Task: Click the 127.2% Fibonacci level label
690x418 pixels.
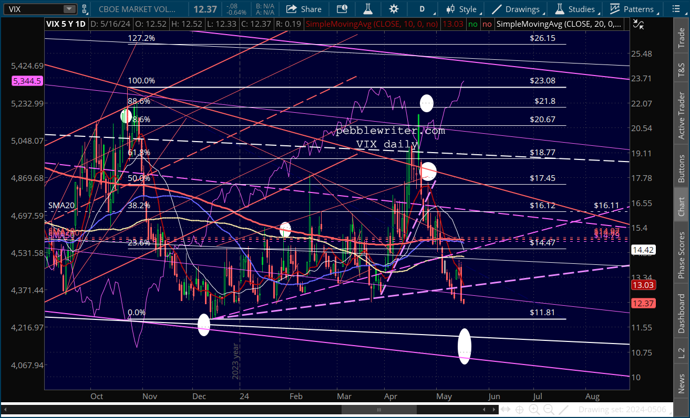Action: [141, 38]
